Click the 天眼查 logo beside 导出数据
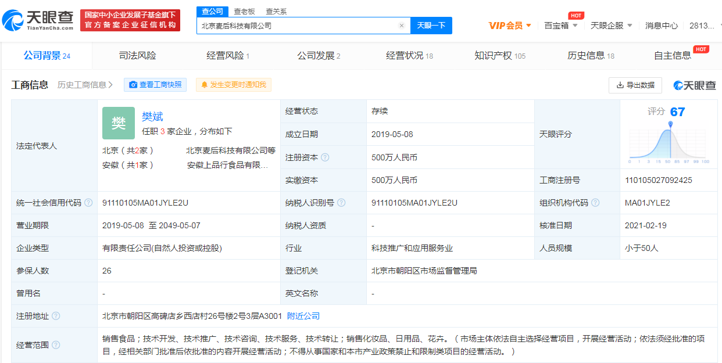The image size is (722, 363). [x=695, y=85]
